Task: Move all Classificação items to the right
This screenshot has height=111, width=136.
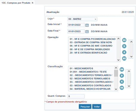Action: [x=122, y=69]
